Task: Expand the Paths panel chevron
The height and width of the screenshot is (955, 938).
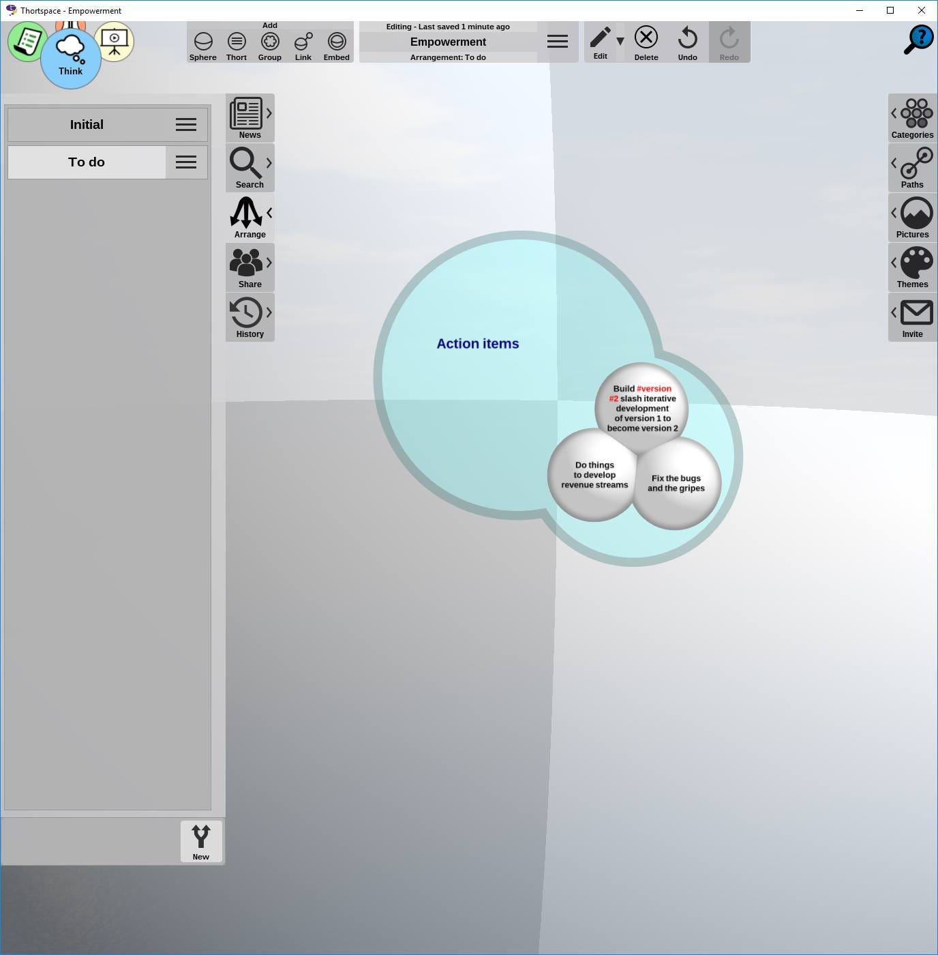Action: [894, 163]
